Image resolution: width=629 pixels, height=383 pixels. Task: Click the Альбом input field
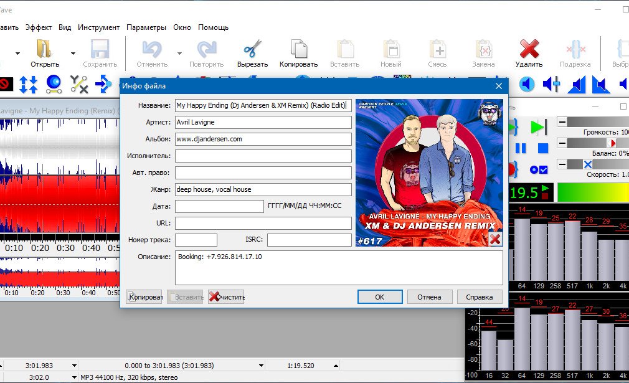[263, 139]
